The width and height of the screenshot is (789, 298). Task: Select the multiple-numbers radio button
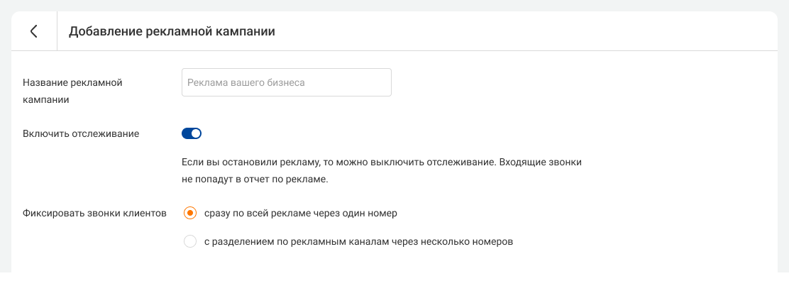tap(189, 241)
